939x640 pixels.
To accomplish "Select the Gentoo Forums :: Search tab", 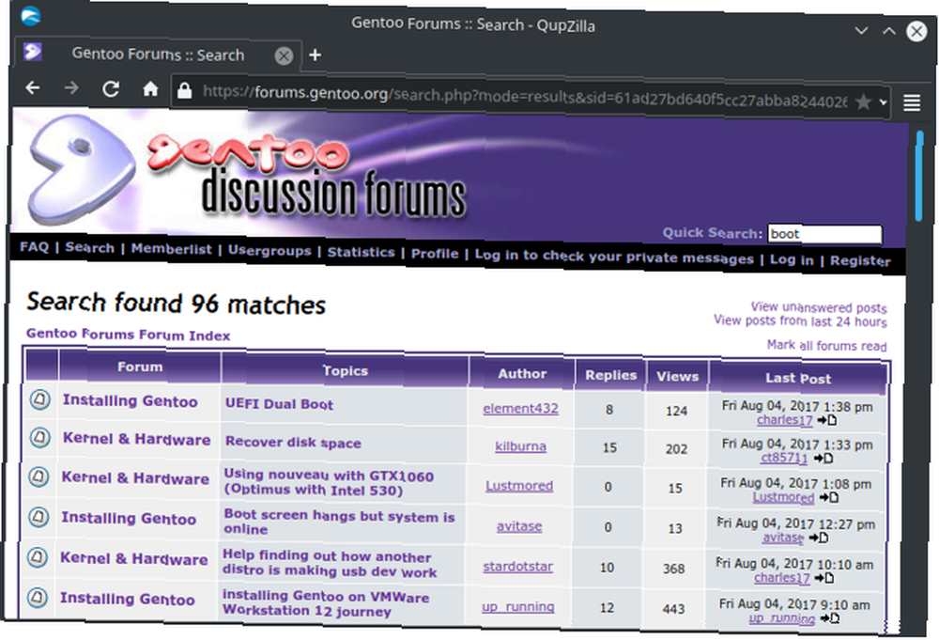I will [158, 54].
